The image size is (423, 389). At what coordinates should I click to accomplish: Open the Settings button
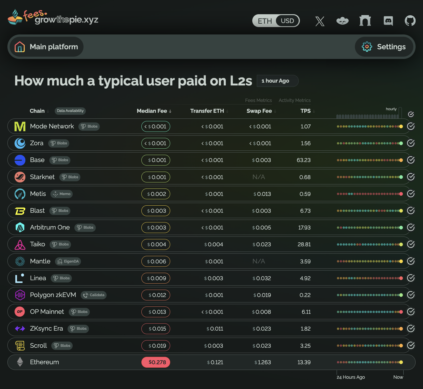[384, 47]
